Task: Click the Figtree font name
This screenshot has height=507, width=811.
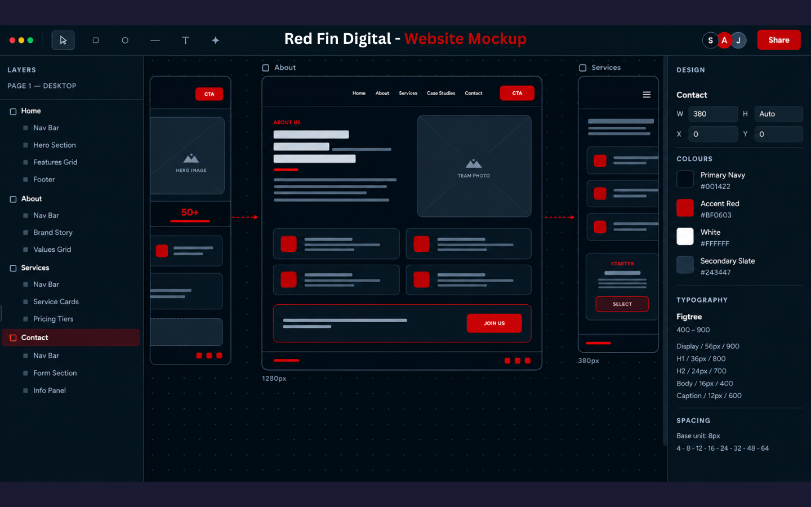Action: click(689, 317)
